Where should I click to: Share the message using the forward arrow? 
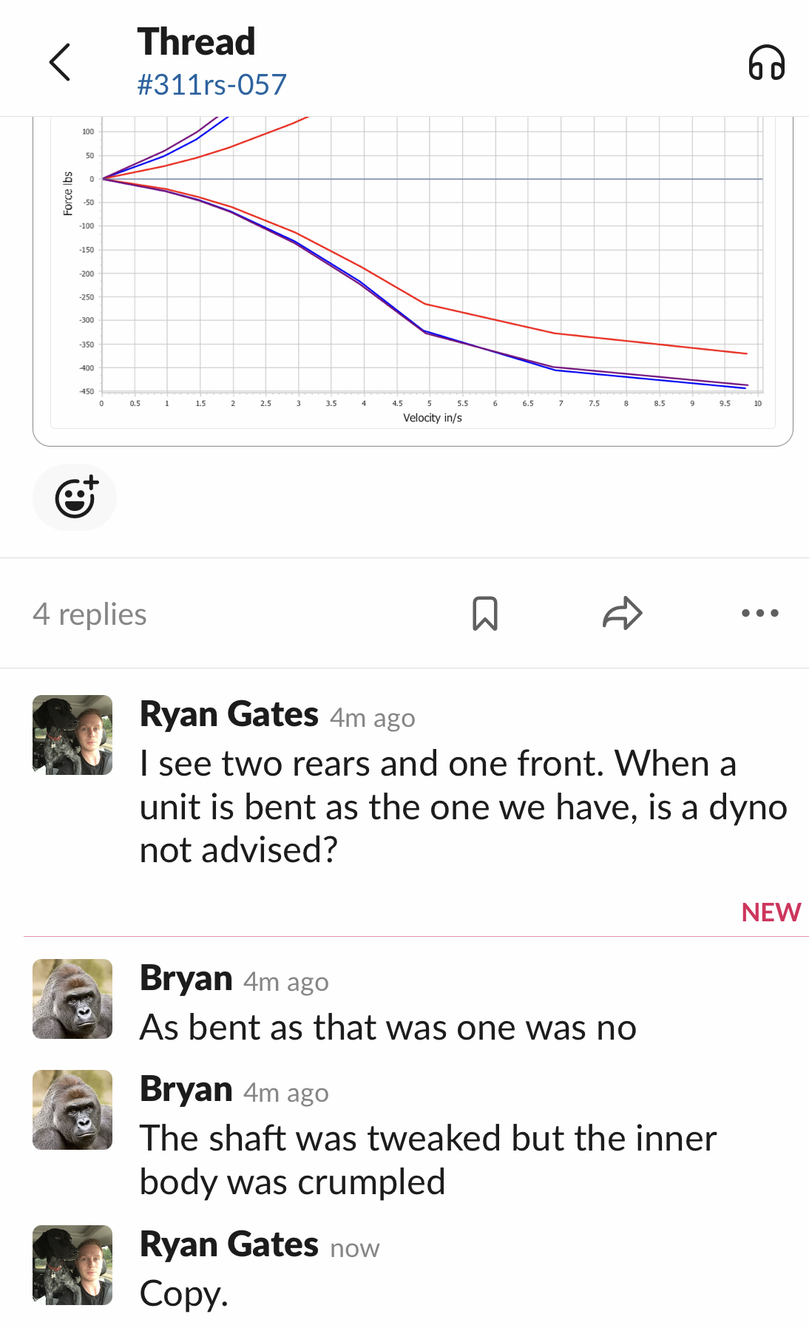pos(623,614)
